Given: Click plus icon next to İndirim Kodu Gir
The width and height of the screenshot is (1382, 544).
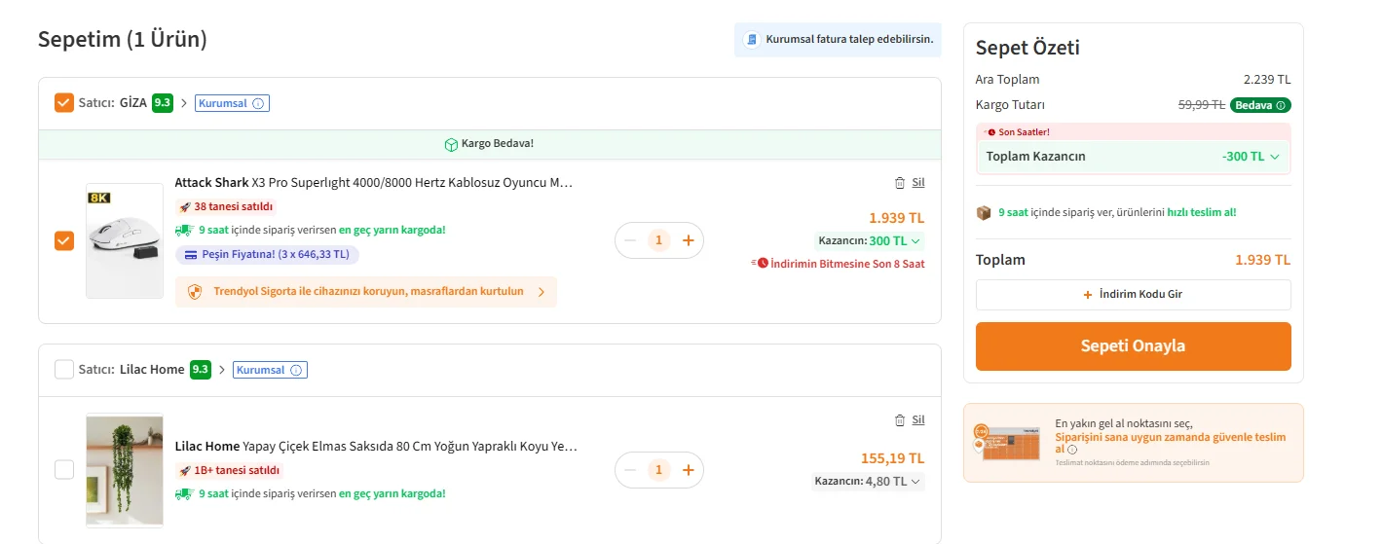Looking at the screenshot, I should 1088,294.
